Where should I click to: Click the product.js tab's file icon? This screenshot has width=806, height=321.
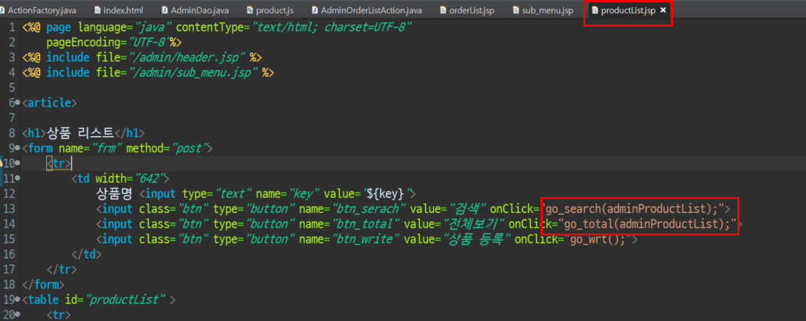(x=250, y=11)
